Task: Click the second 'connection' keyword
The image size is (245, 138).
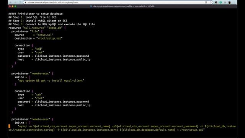Action: (x=22, y=91)
